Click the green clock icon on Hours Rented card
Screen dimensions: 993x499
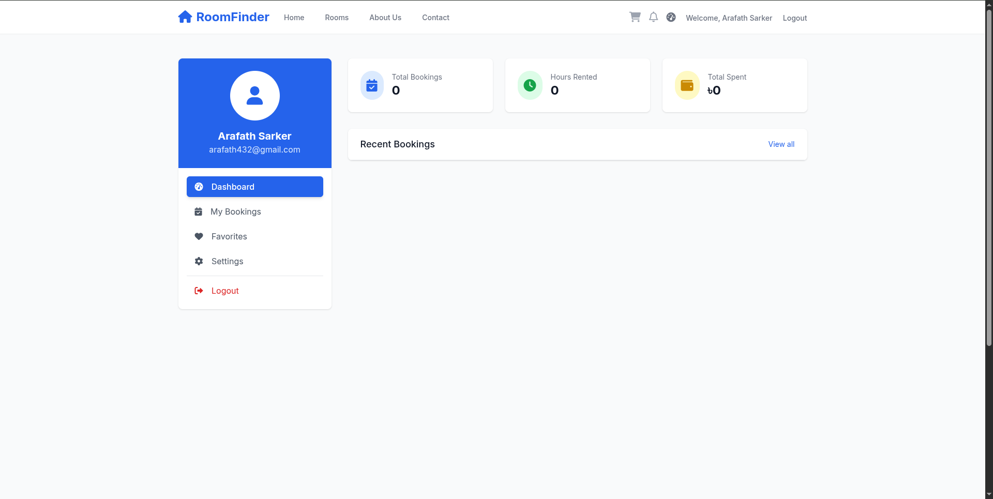click(x=529, y=85)
